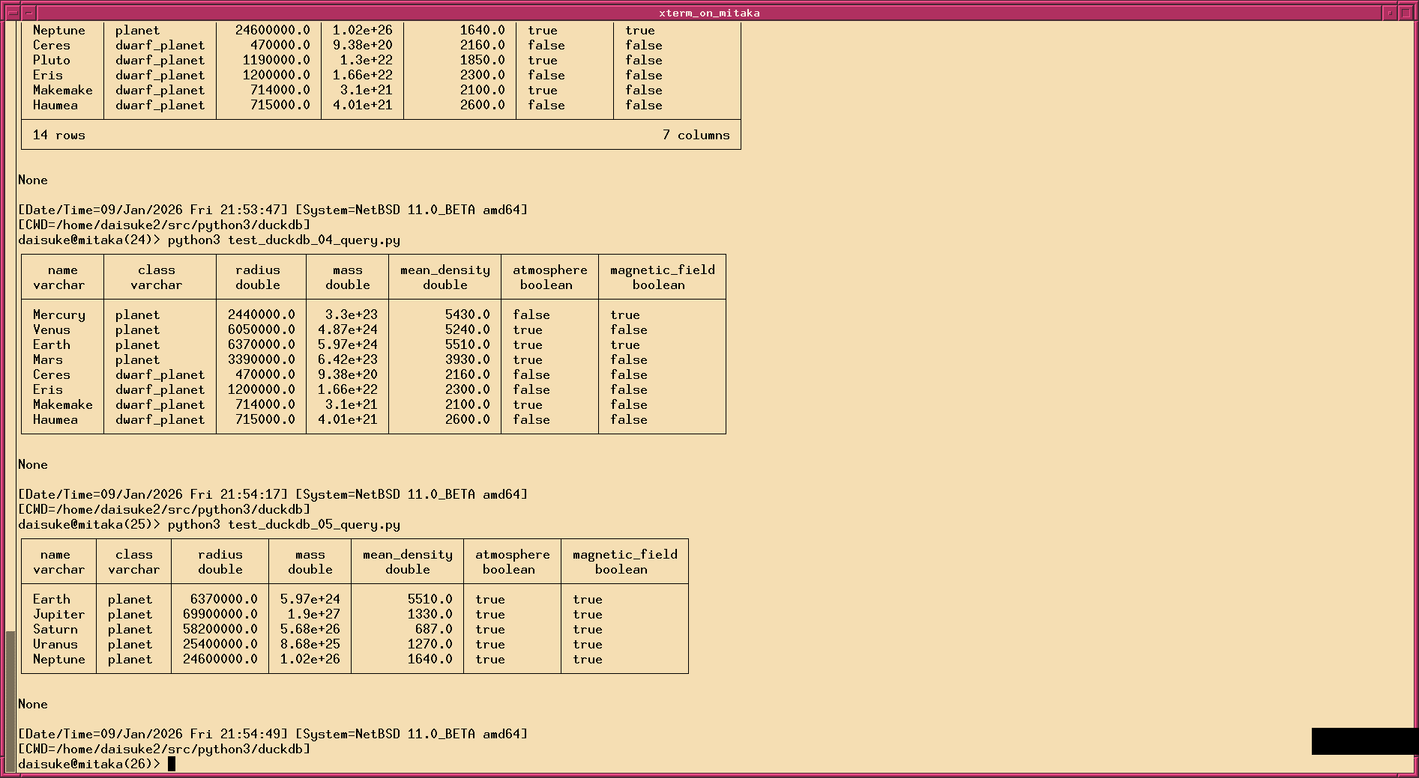1419x778 pixels.
Task: Click the 7 columns summary label
Action: (696, 135)
